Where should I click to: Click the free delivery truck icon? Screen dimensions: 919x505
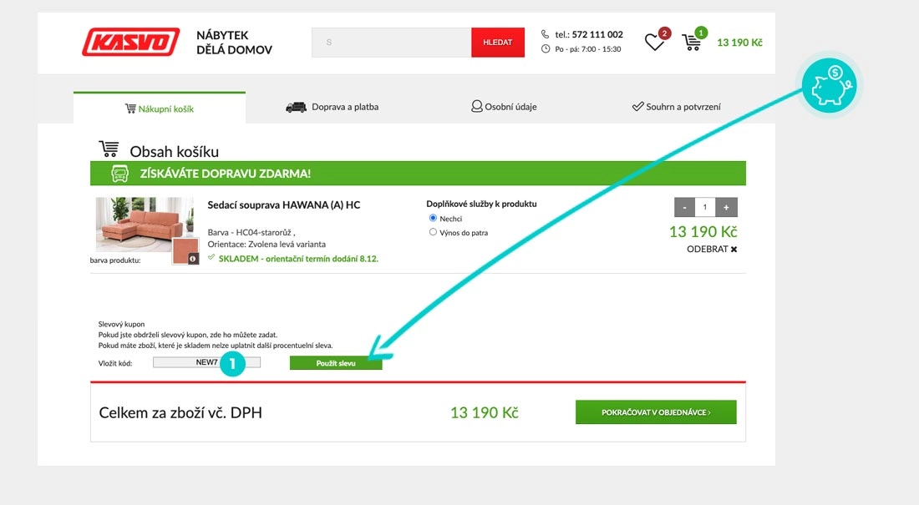pos(119,174)
